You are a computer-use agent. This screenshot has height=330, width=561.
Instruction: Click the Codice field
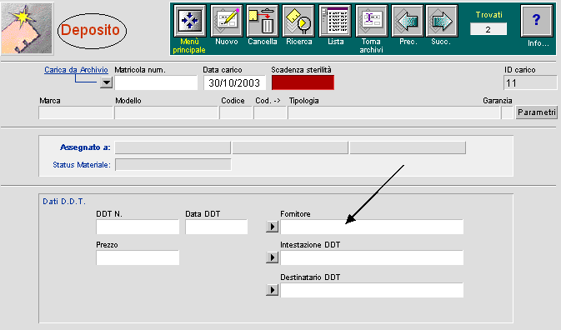coord(236,113)
